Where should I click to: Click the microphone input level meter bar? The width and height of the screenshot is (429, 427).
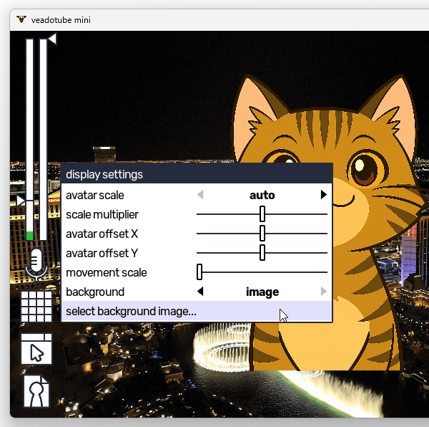[30, 140]
